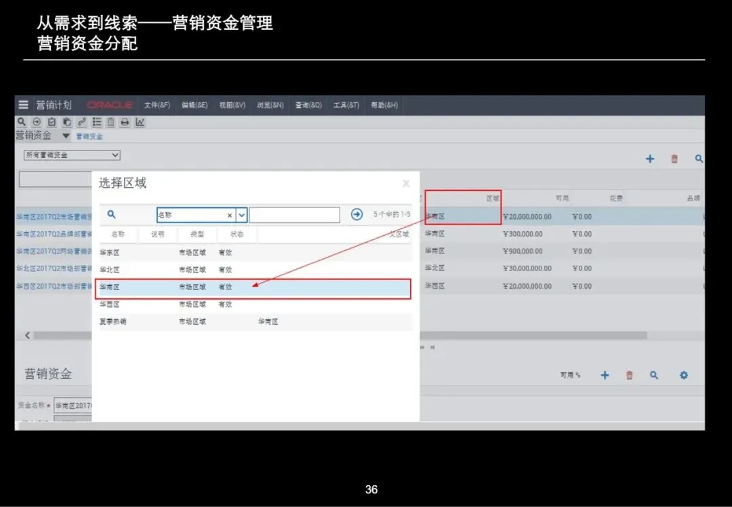Open the 工具(&T) menu

click(x=346, y=105)
